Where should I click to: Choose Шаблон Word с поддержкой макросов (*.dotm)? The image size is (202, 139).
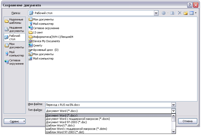(108, 129)
